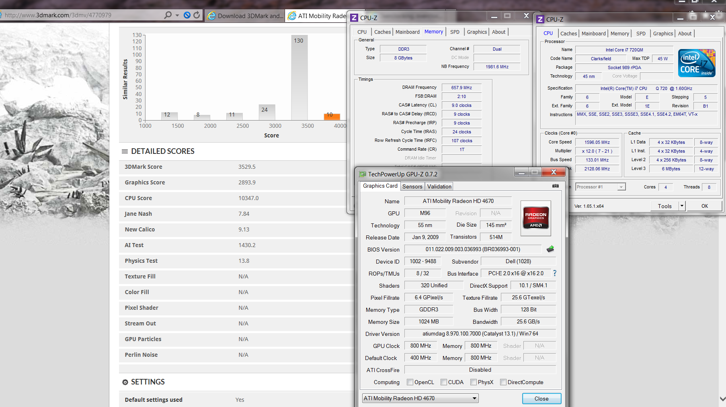
Task: Click the Core Speed value 1596.05 MHz
Action: [x=597, y=142]
